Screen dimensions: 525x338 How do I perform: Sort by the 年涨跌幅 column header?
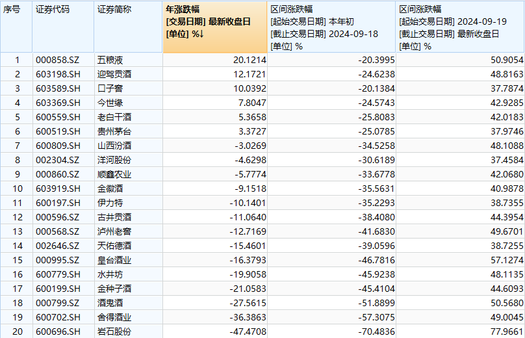coord(214,27)
